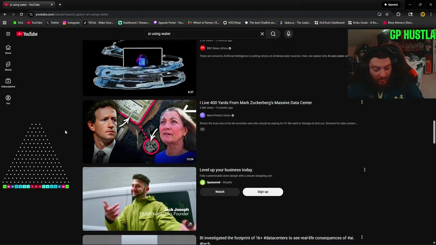Open Shorts in the sidebar
The width and height of the screenshot is (436, 245).
coord(8,66)
